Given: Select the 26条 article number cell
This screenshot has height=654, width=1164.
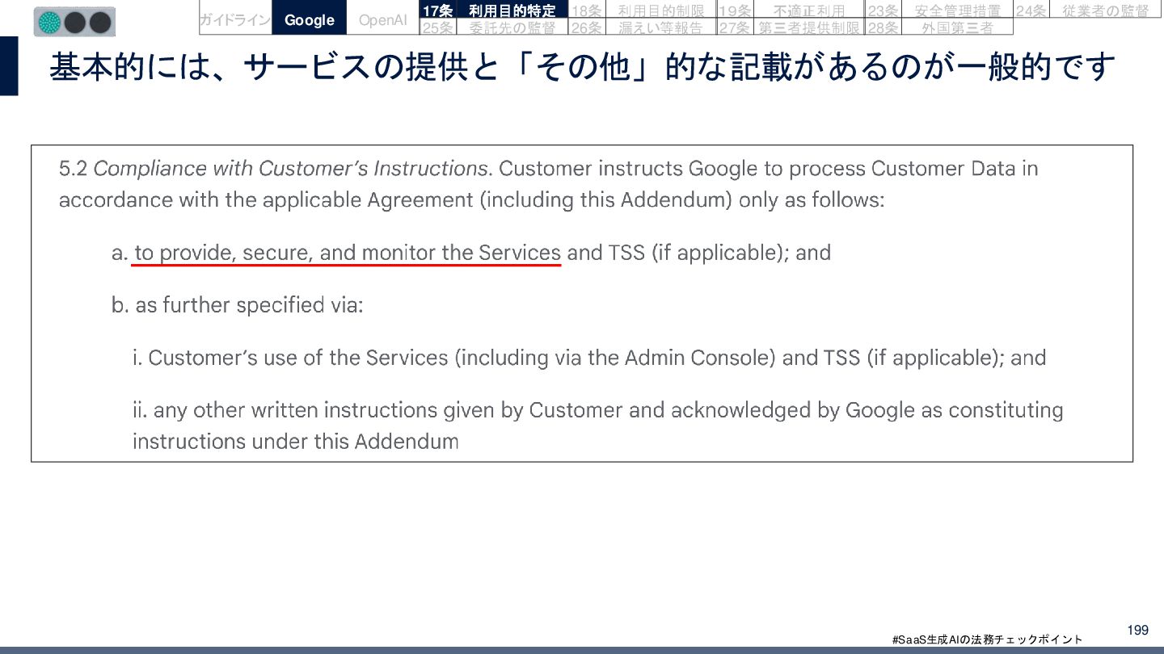Looking at the screenshot, I should tap(586, 27).
